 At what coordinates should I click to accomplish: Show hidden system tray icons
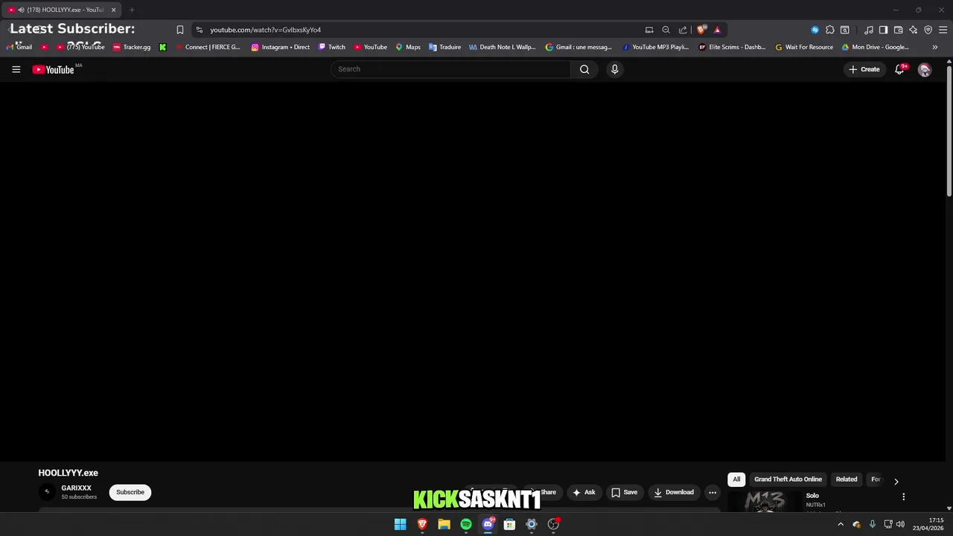pos(841,524)
